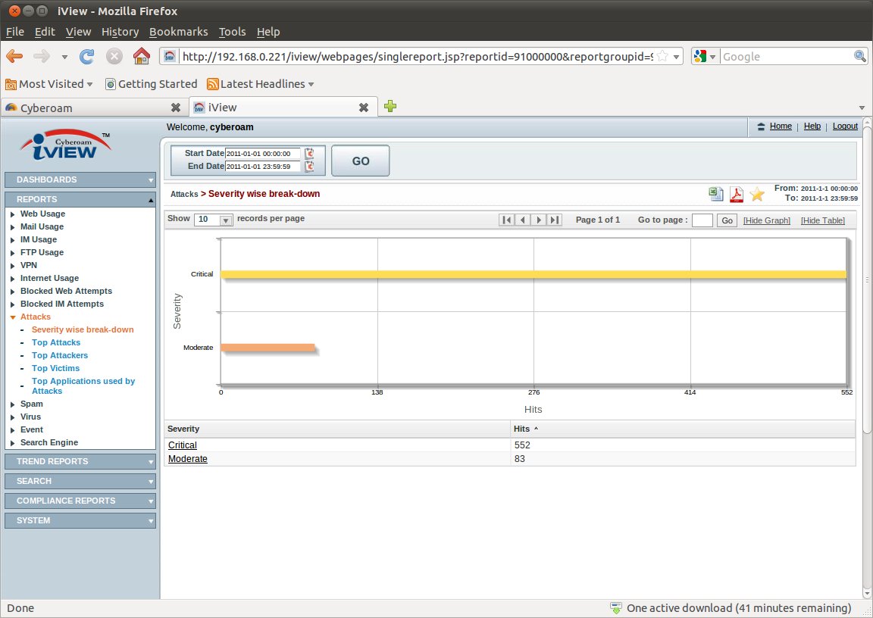Click Hide Graph toggle link
Screen dimensions: 873x618
pyautogui.click(x=766, y=220)
